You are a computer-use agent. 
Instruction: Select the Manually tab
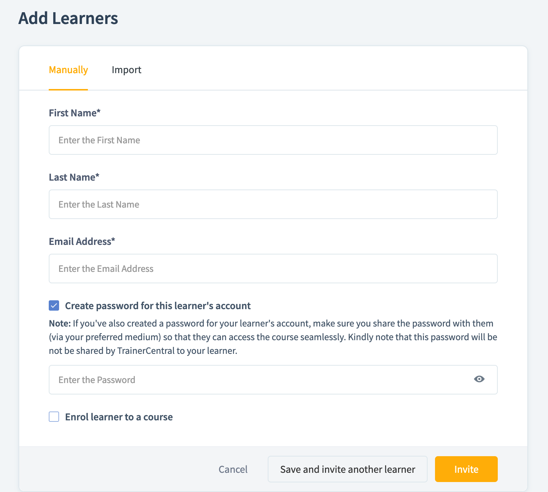click(x=68, y=70)
